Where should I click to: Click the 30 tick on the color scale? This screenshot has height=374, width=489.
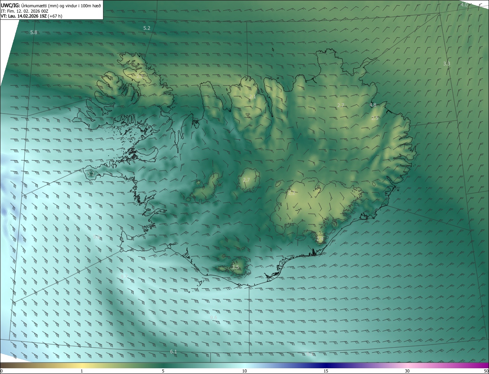[407, 371]
